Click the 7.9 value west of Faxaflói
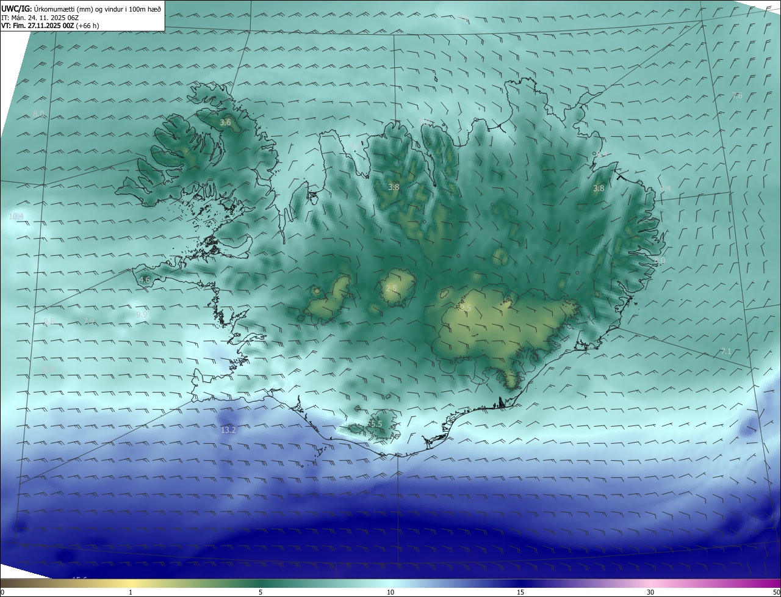781x597 pixels. pyautogui.click(x=89, y=322)
